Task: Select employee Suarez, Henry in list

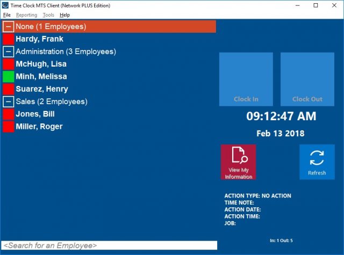Action: point(42,89)
